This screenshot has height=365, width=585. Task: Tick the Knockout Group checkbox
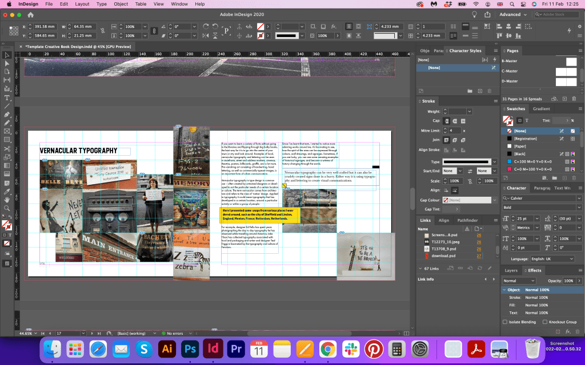pyautogui.click(x=544, y=322)
